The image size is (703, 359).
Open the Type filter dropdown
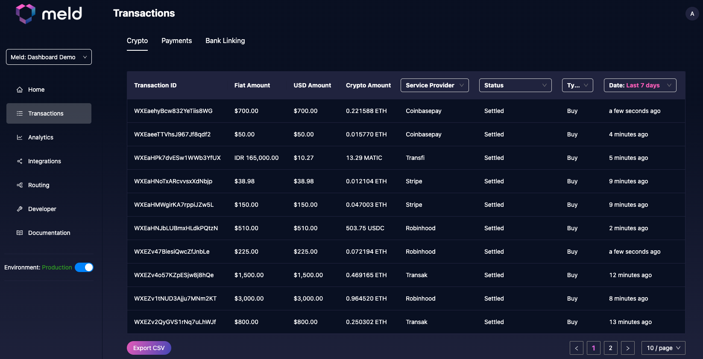tap(577, 85)
